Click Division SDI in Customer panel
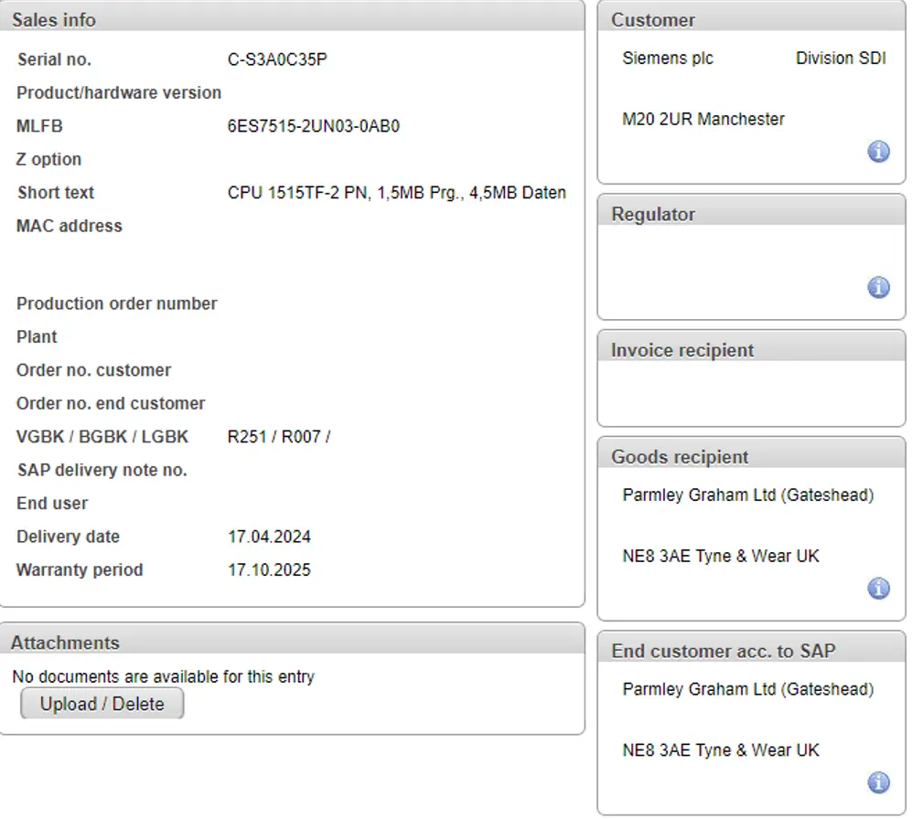This screenshot has height=819, width=912. (x=841, y=58)
